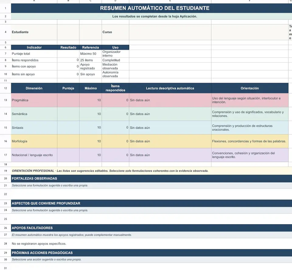Select the blue 'Sintaxis' dimension cell
The width and height of the screenshot is (292, 270).
pyautogui.click(x=34, y=128)
